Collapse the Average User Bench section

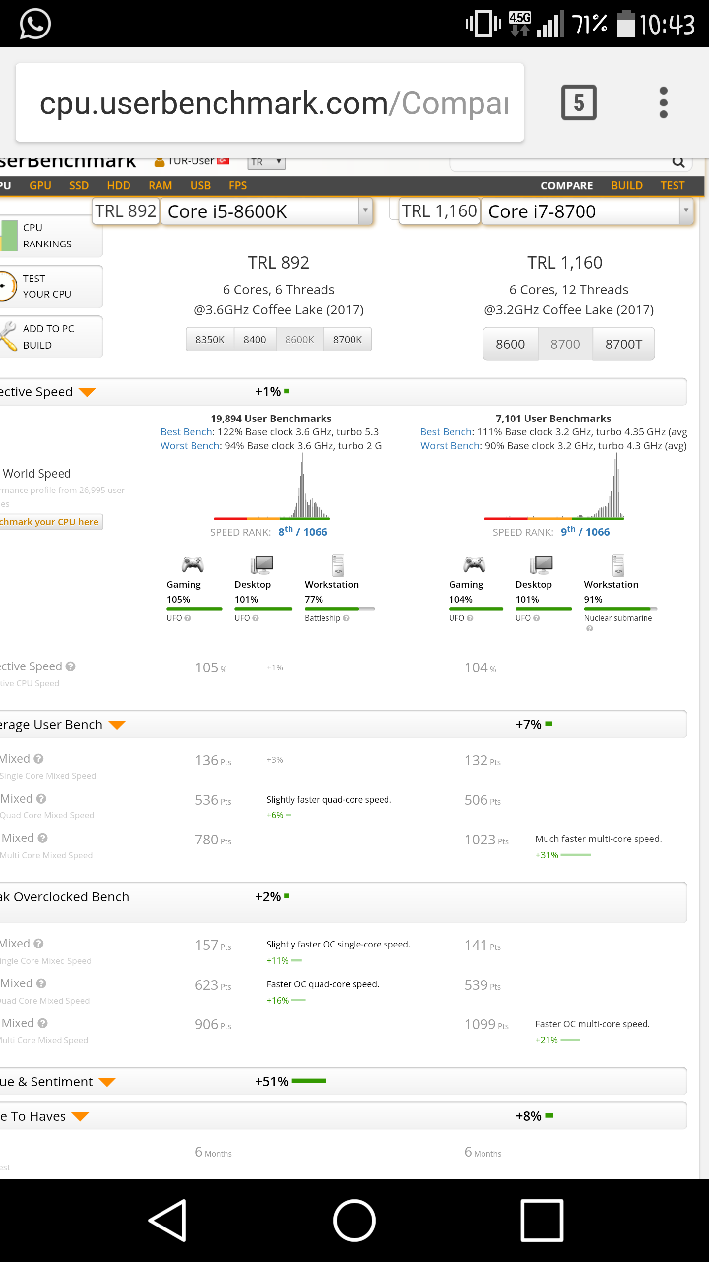(x=117, y=725)
